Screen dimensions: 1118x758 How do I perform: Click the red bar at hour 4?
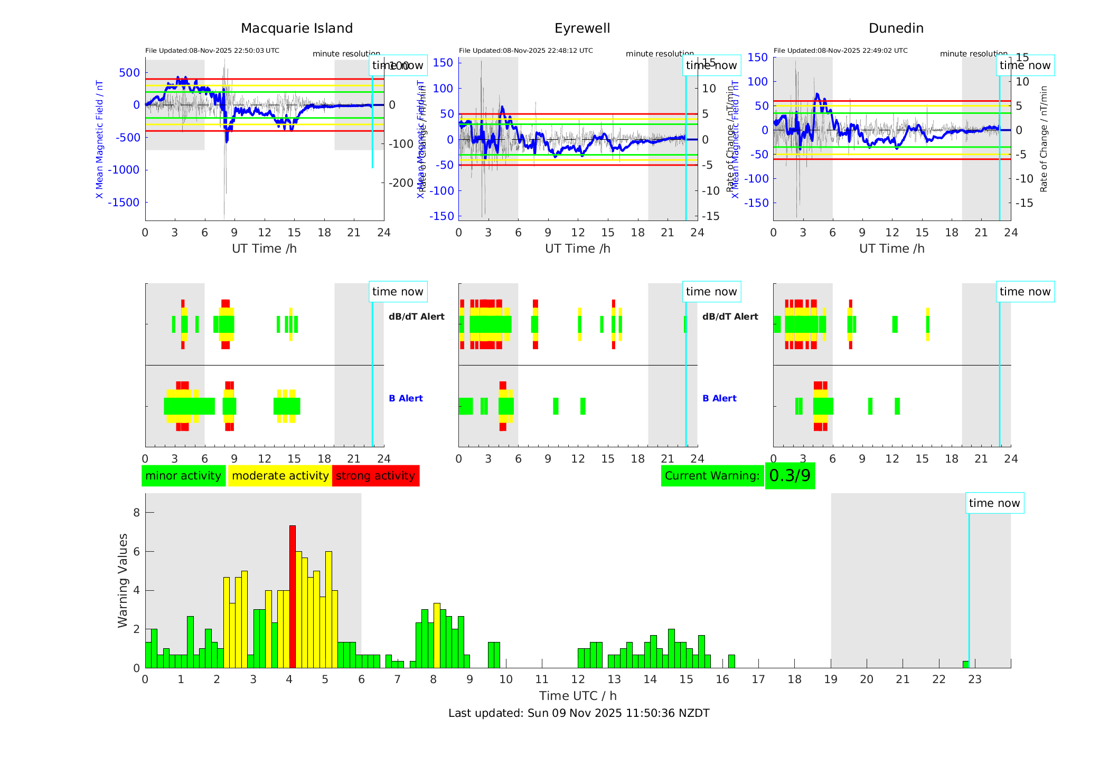293,596
